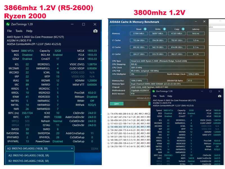This screenshot has width=225, height=169.
Task: Click the CPU Clock field 3891.8 MHz
Action: (167, 68)
